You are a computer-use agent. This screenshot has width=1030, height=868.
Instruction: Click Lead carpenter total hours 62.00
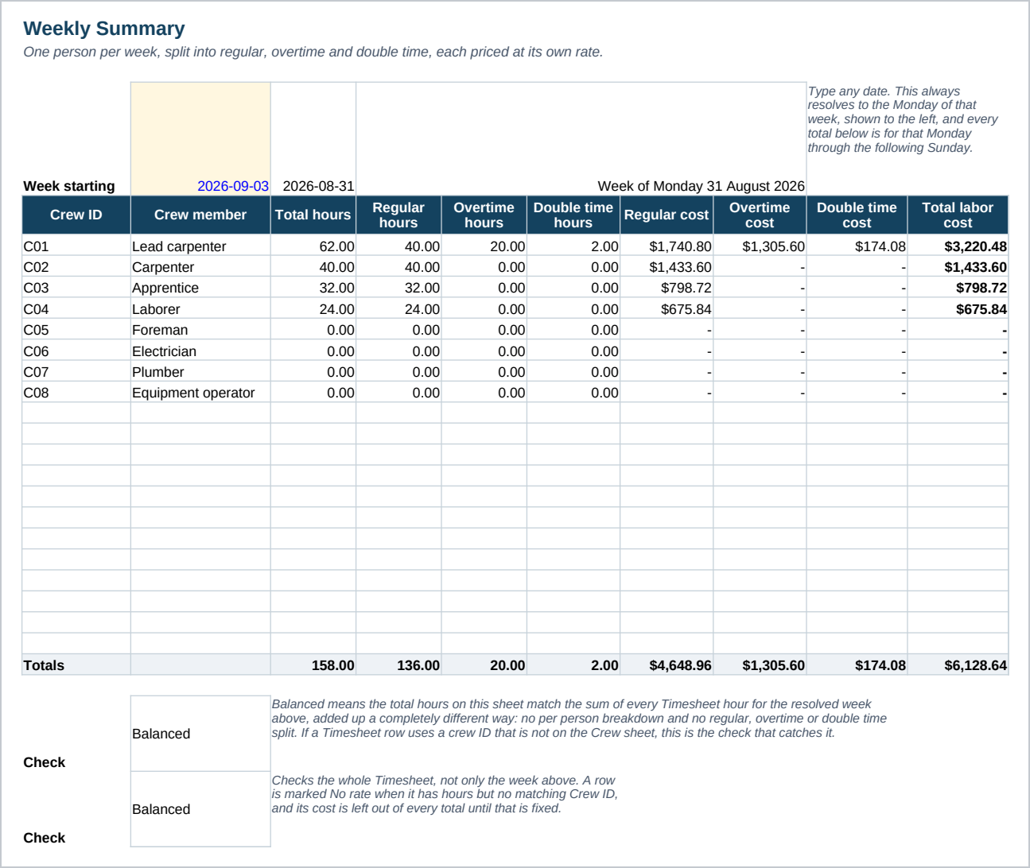pyautogui.click(x=313, y=246)
